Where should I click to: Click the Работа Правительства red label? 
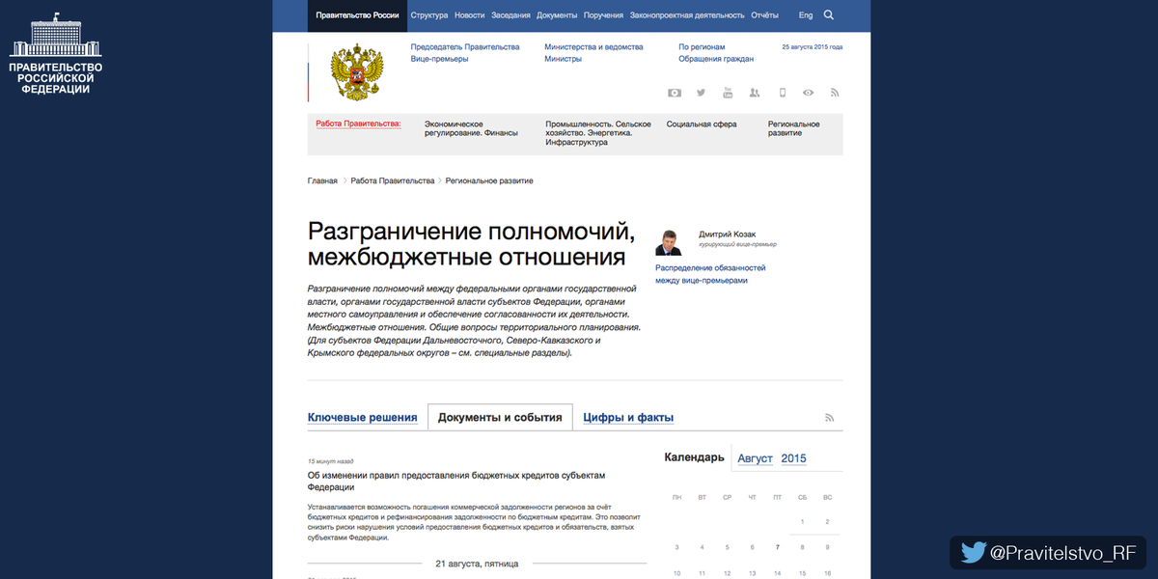[x=358, y=124]
